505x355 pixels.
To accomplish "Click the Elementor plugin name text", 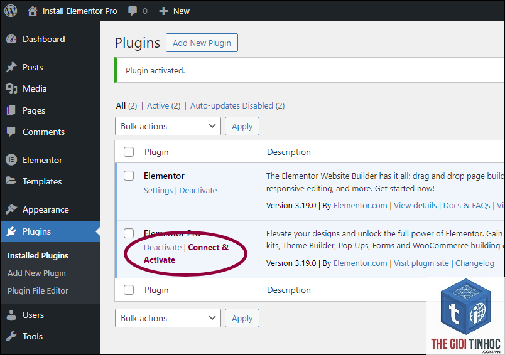I will pos(164,176).
